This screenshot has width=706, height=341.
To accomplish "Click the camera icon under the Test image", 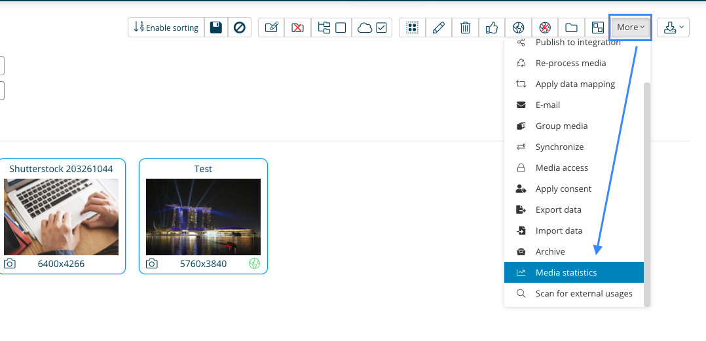I will (152, 264).
